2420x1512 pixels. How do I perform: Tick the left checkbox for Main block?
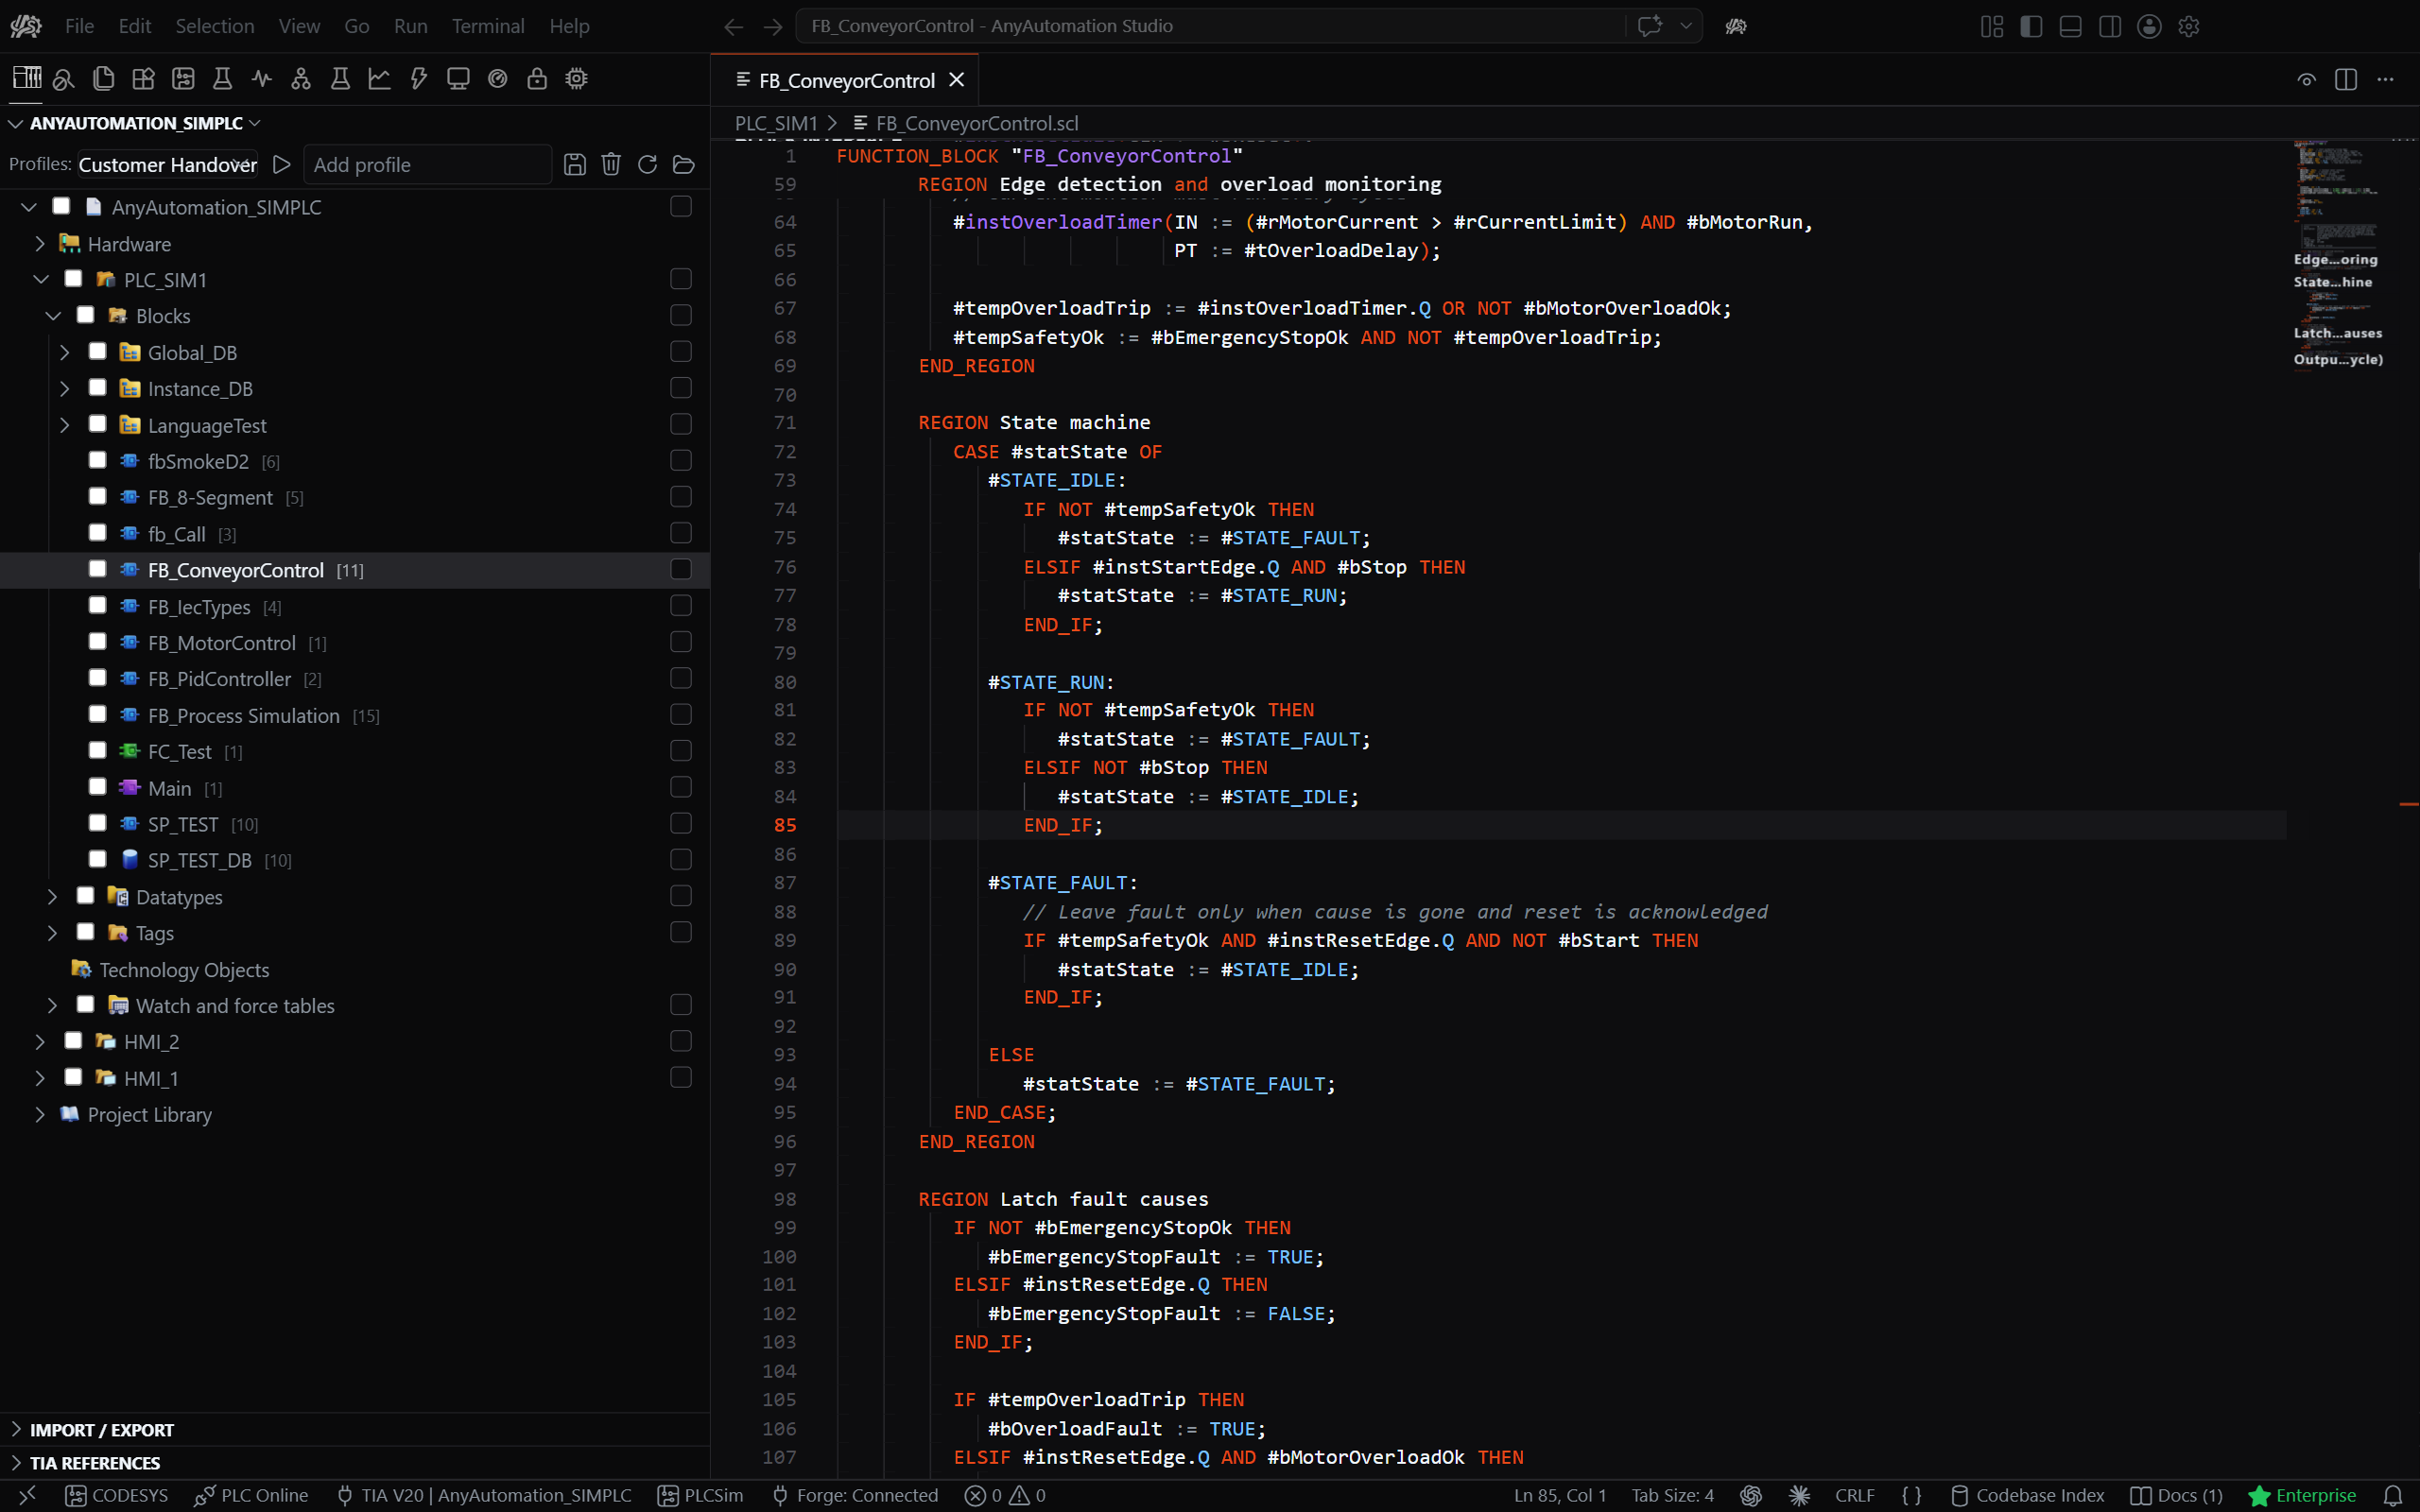pos(97,787)
